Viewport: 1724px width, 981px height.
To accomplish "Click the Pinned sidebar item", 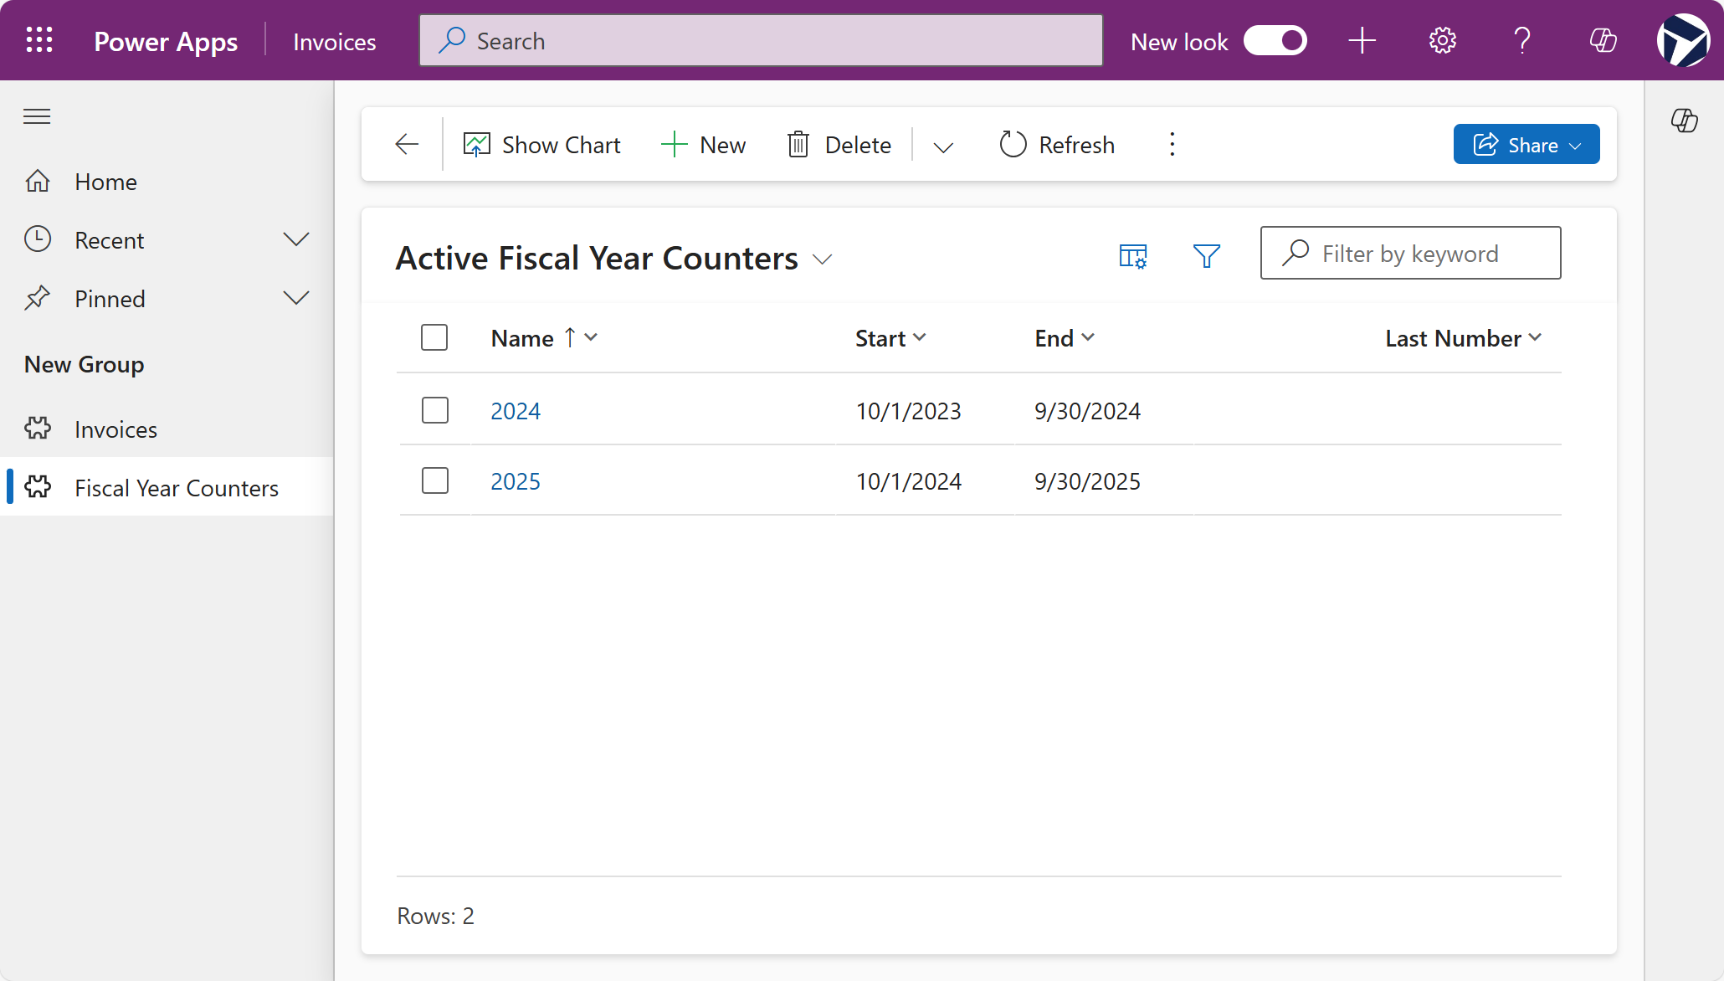I will click(167, 299).
